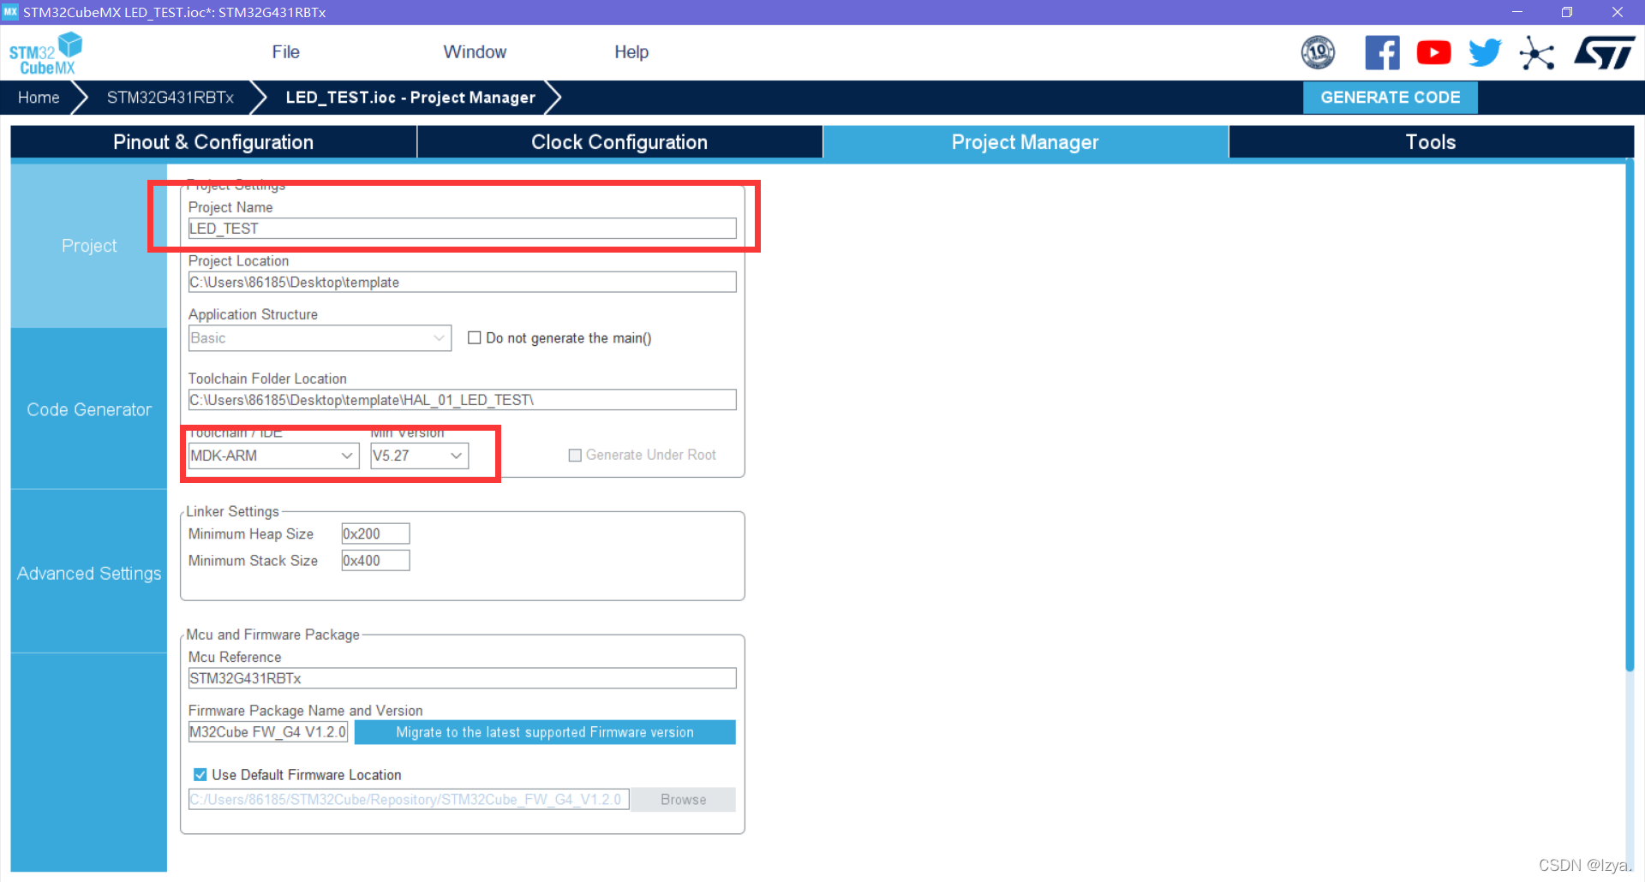Click LED_TEST.ioc - Project Manager breadcrumb

pyautogui.click(x=410, y=98)
